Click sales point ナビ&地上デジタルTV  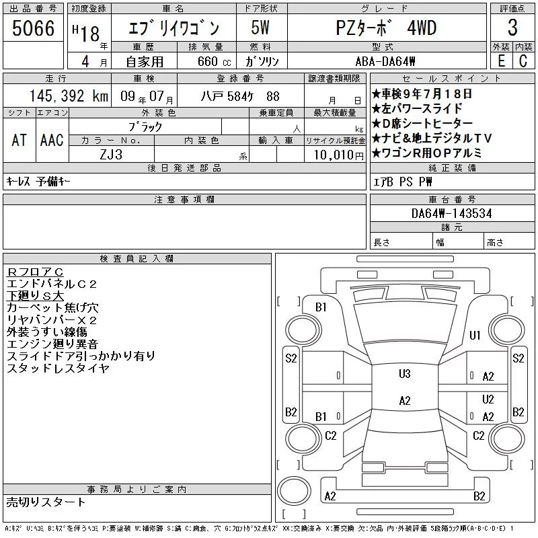tap(432, 139)
